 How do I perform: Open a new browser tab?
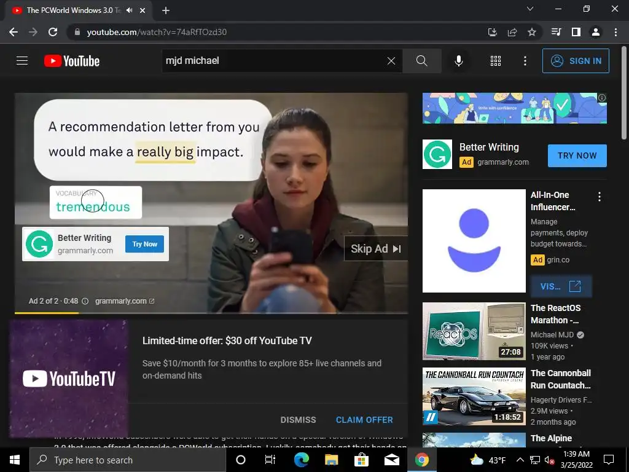(166, 10)
